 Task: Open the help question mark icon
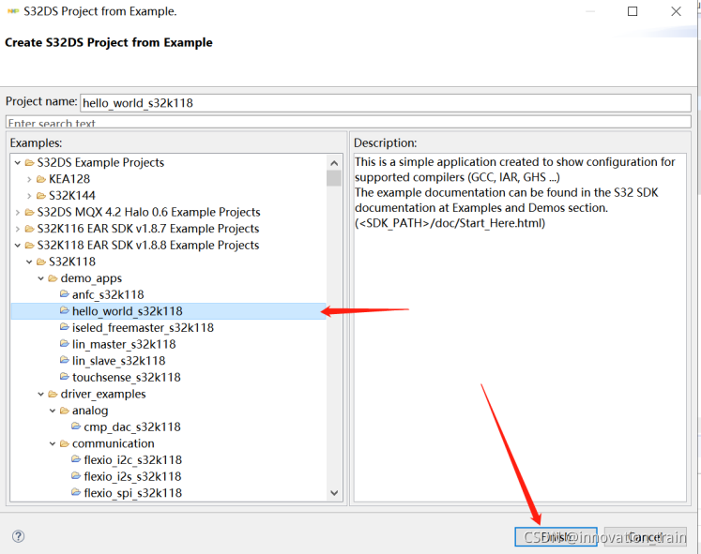[19, 536]
